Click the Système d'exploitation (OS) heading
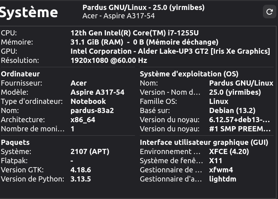Image resolution: width=278 pixels, height=199 pixels. coord(189,74)
